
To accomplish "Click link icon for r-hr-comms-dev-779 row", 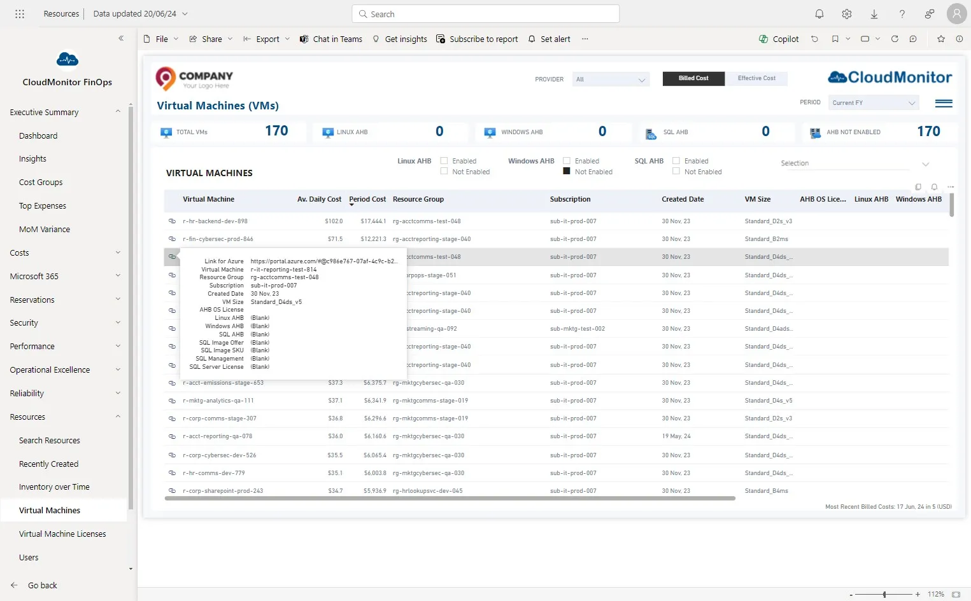I will (x=172, y=473).
